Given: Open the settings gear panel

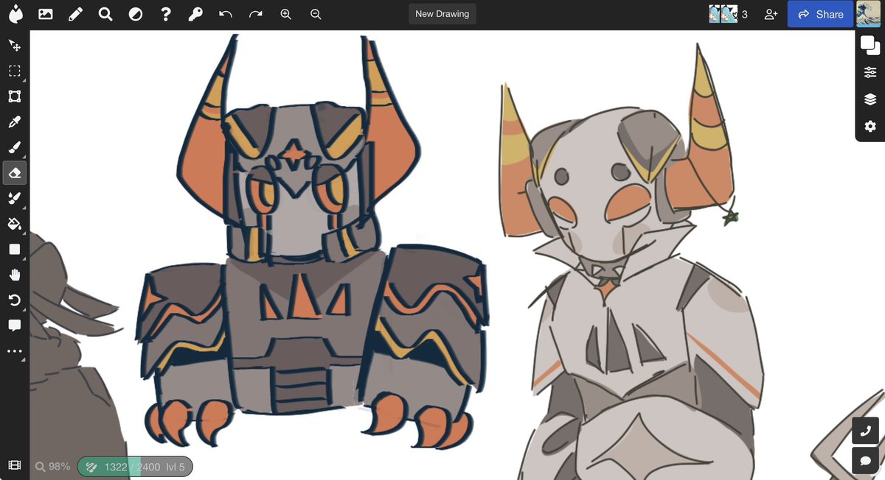Looking at the screenshot, I should point(870,127).
